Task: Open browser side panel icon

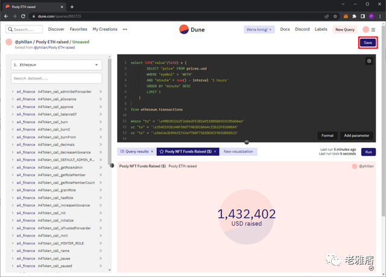Action: click(x=363, y=16)
